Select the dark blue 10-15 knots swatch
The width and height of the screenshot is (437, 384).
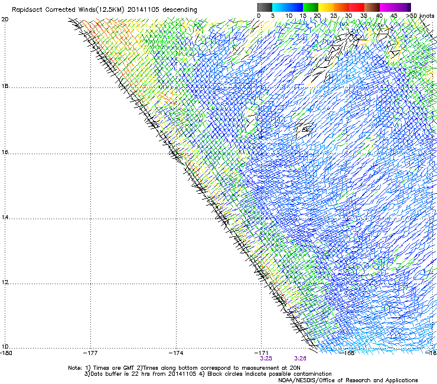coord(295,7)
